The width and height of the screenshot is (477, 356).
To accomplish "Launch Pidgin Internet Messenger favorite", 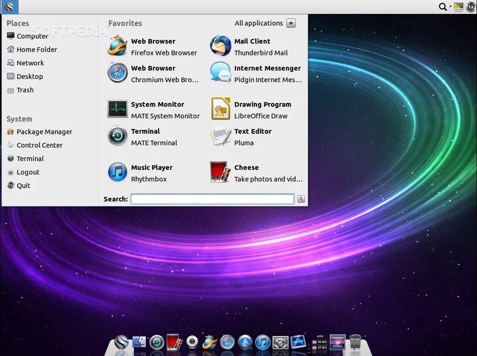I will point(256,73).
